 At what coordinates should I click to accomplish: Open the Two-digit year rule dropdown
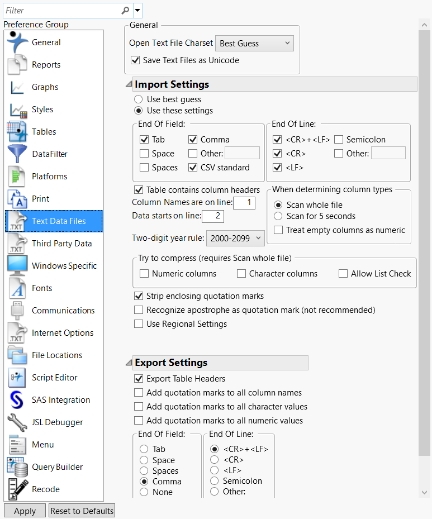click(235, 238)
